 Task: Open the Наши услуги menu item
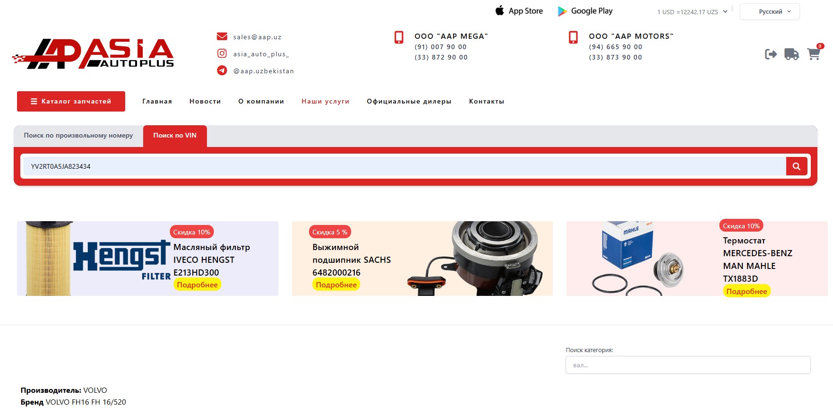coord(325,101)
